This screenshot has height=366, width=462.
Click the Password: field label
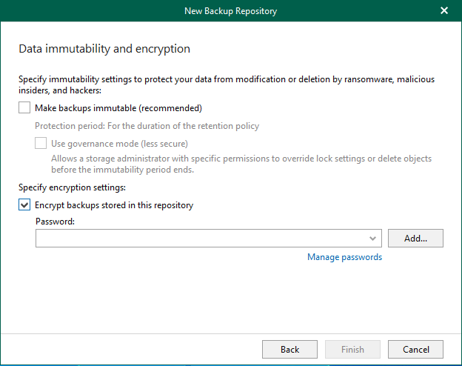(x=55, y=222)
